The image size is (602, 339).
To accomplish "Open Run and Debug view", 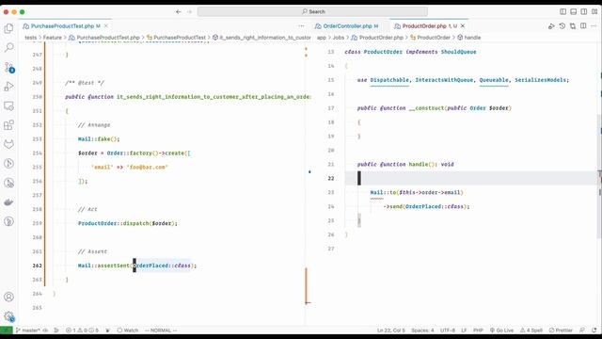I will [8, 87].
